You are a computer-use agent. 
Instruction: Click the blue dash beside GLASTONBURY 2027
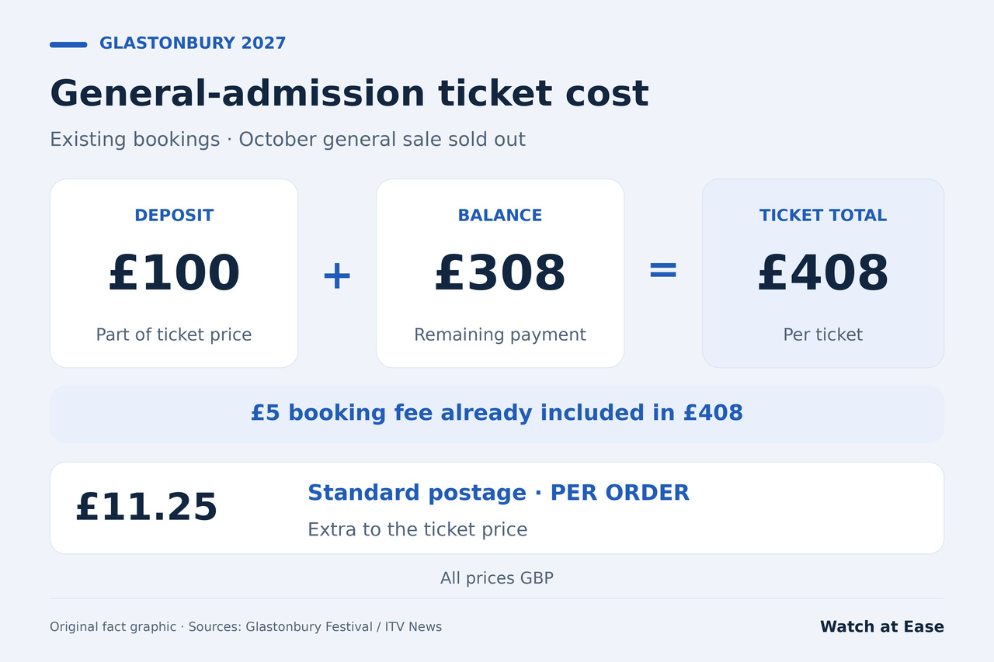(68, 44)
